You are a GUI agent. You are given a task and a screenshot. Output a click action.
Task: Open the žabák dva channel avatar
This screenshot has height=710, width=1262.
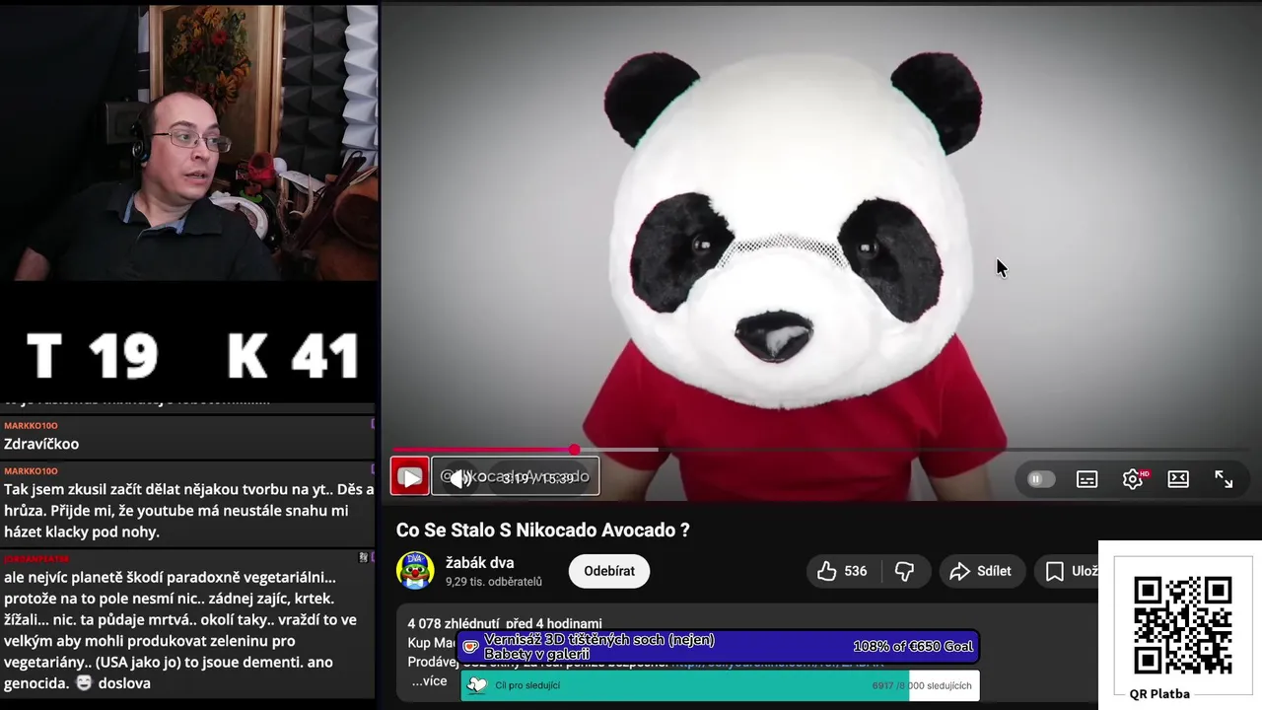point(415,571)
